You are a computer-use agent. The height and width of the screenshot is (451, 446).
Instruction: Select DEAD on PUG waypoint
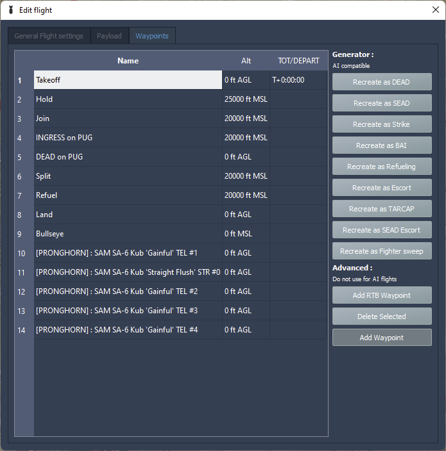128,157
